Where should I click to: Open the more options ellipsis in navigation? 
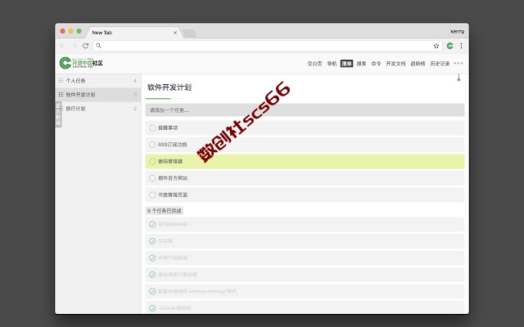point(458,64)
